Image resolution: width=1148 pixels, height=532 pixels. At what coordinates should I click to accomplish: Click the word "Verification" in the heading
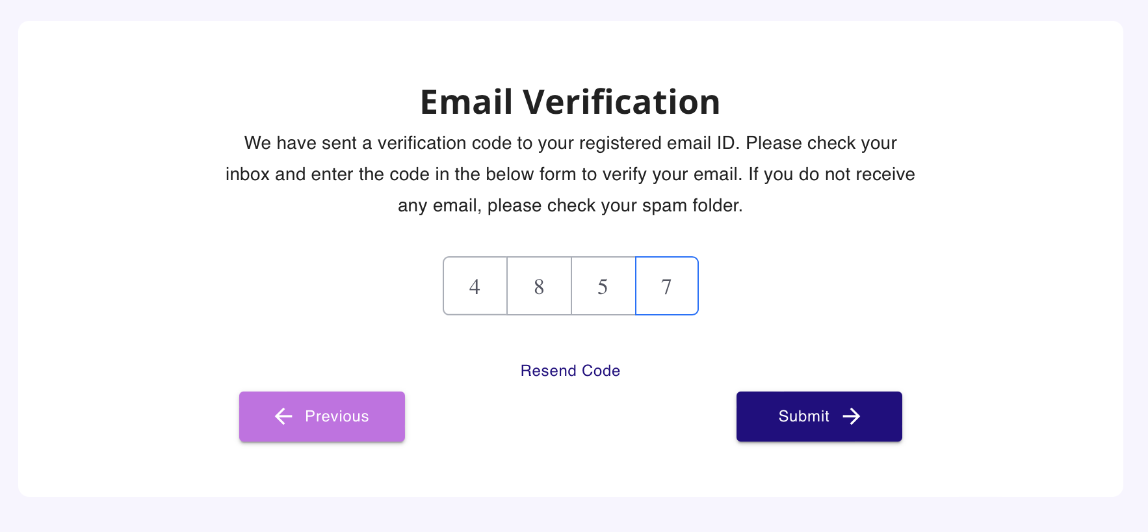pos(621,102)
